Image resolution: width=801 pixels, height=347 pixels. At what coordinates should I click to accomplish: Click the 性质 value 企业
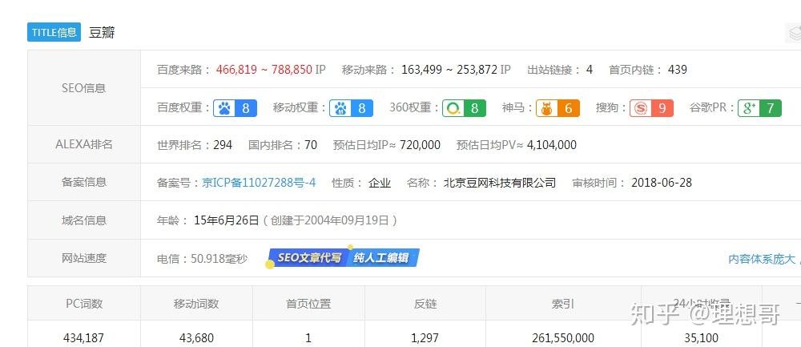[380, 183]
